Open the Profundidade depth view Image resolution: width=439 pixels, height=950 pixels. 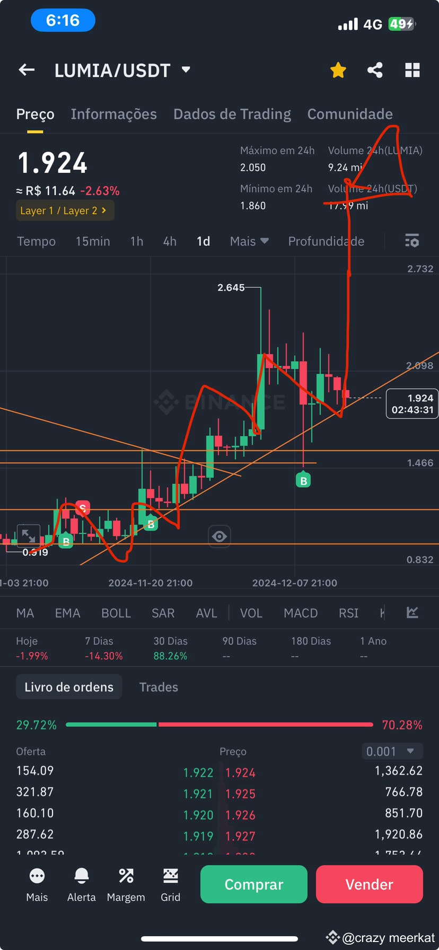tap(326, 241)
